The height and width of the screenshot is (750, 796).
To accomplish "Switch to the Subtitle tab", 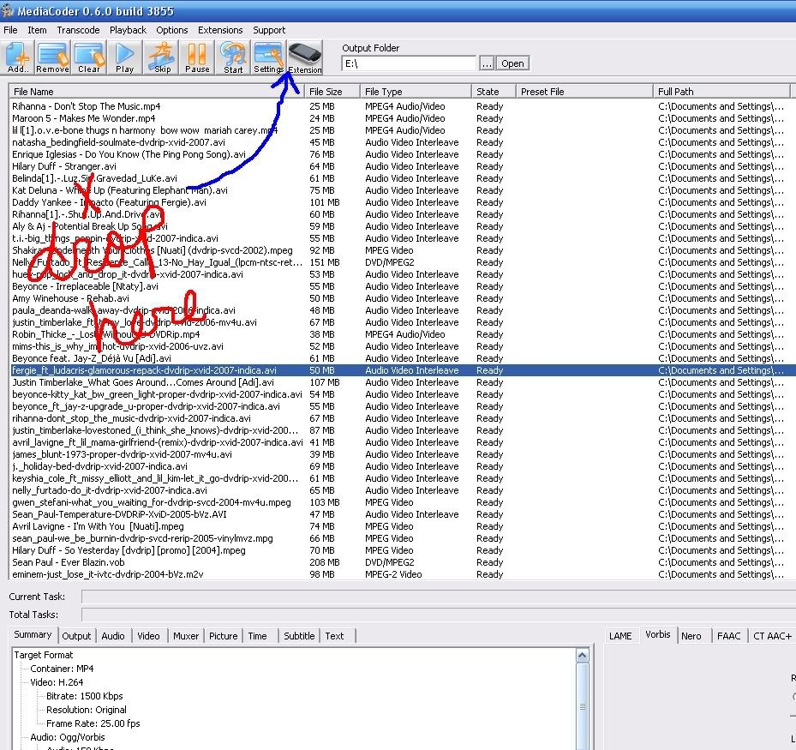I will tap(299, 636).
